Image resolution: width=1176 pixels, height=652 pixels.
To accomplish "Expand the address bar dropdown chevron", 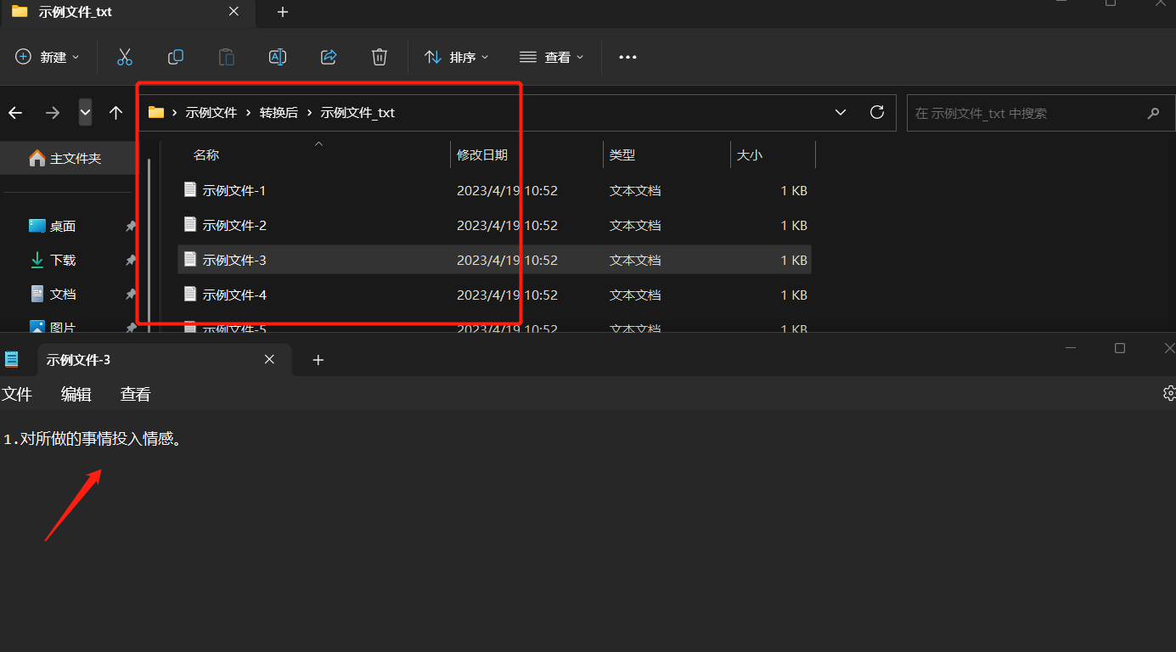I will 840,112.
